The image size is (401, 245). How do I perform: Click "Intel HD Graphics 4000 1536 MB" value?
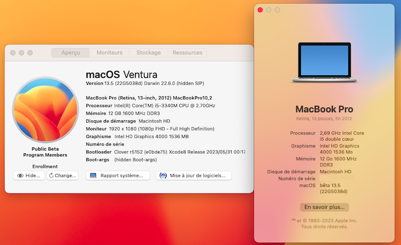[x=152, y=136]
